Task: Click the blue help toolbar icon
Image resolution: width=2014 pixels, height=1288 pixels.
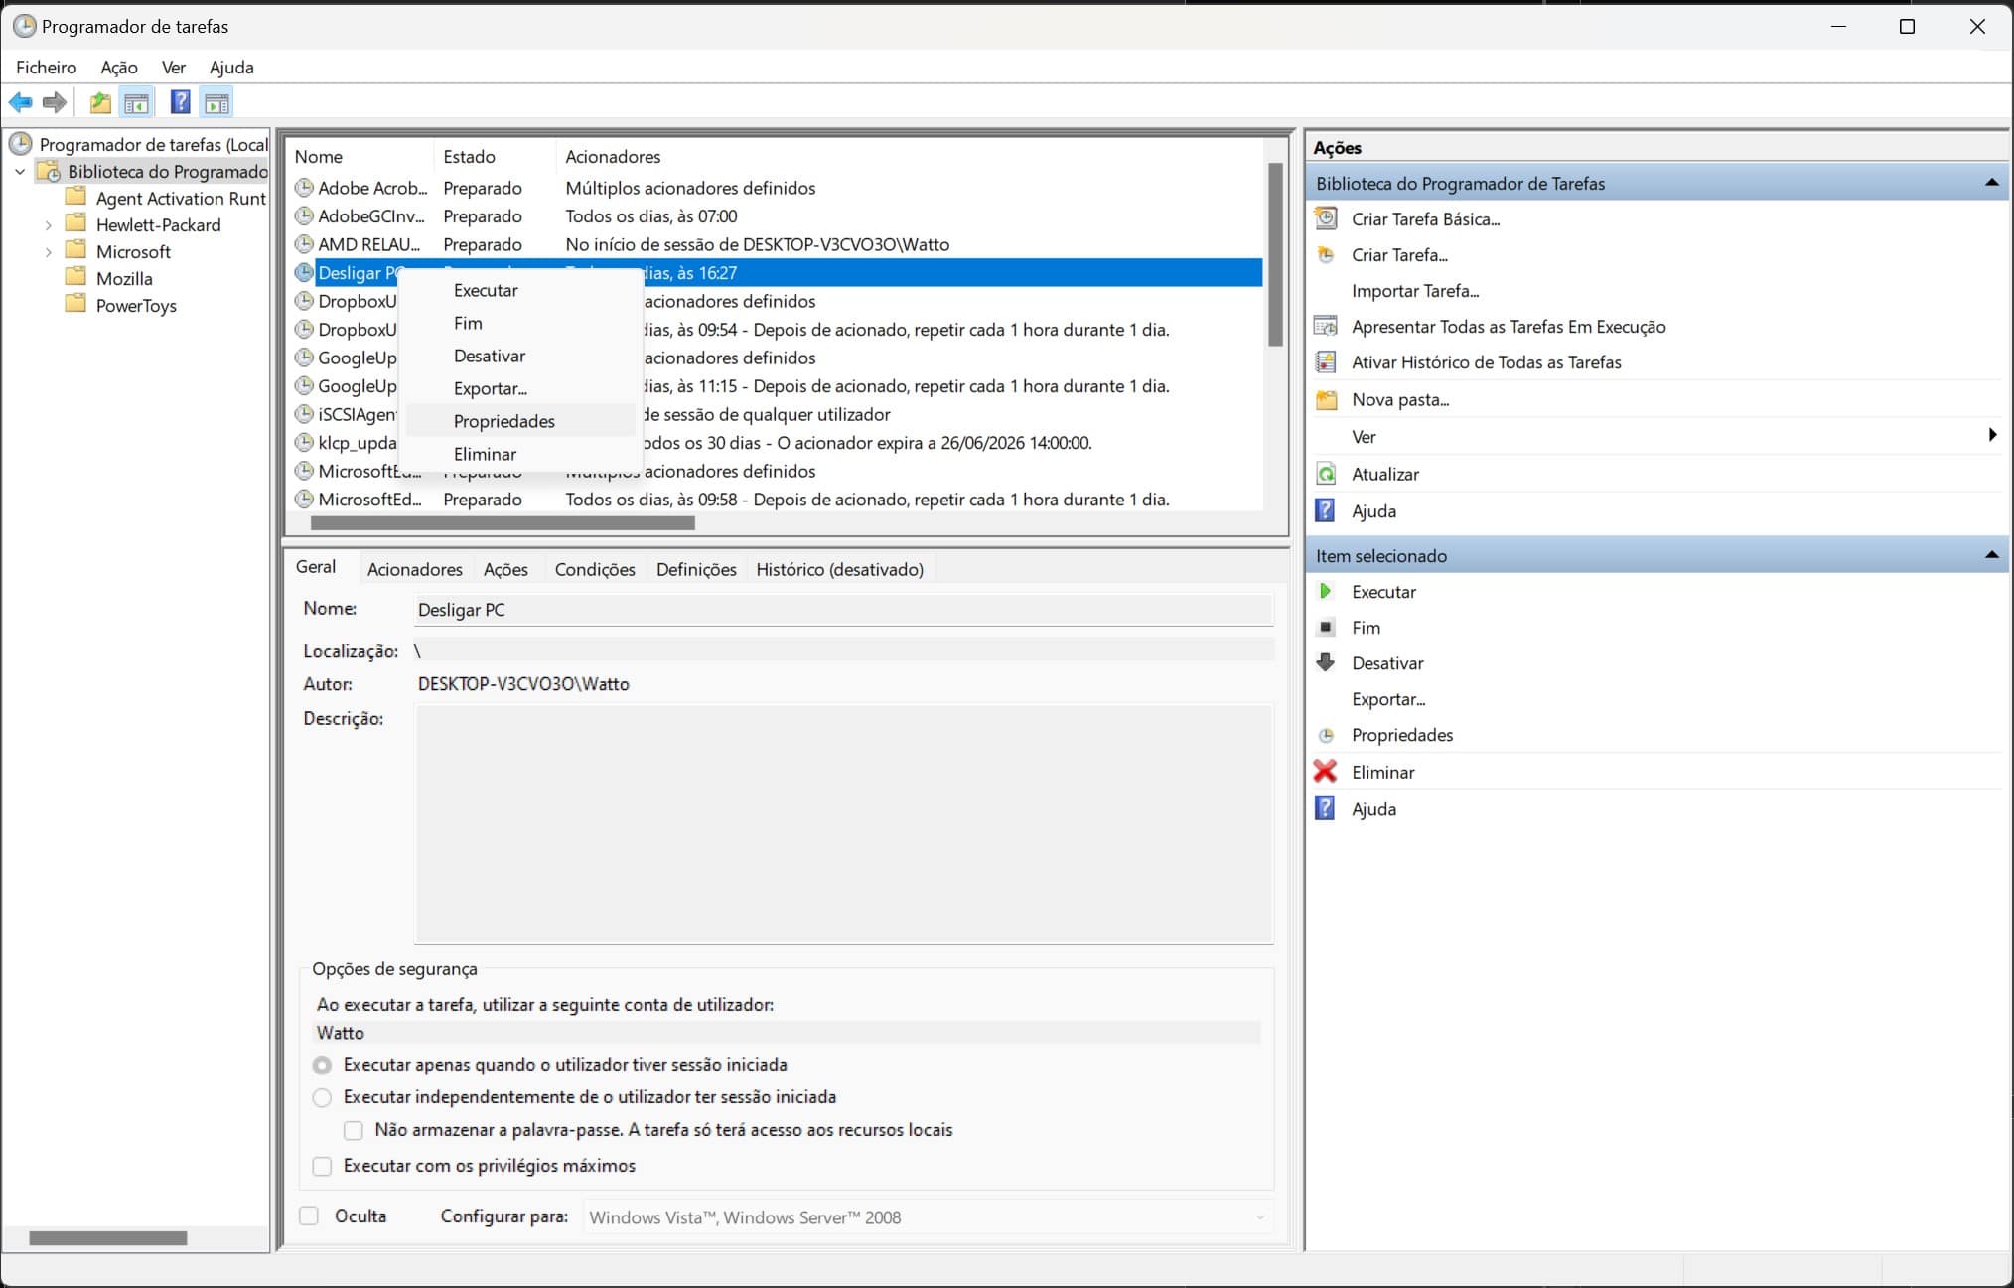Action: 180,102
